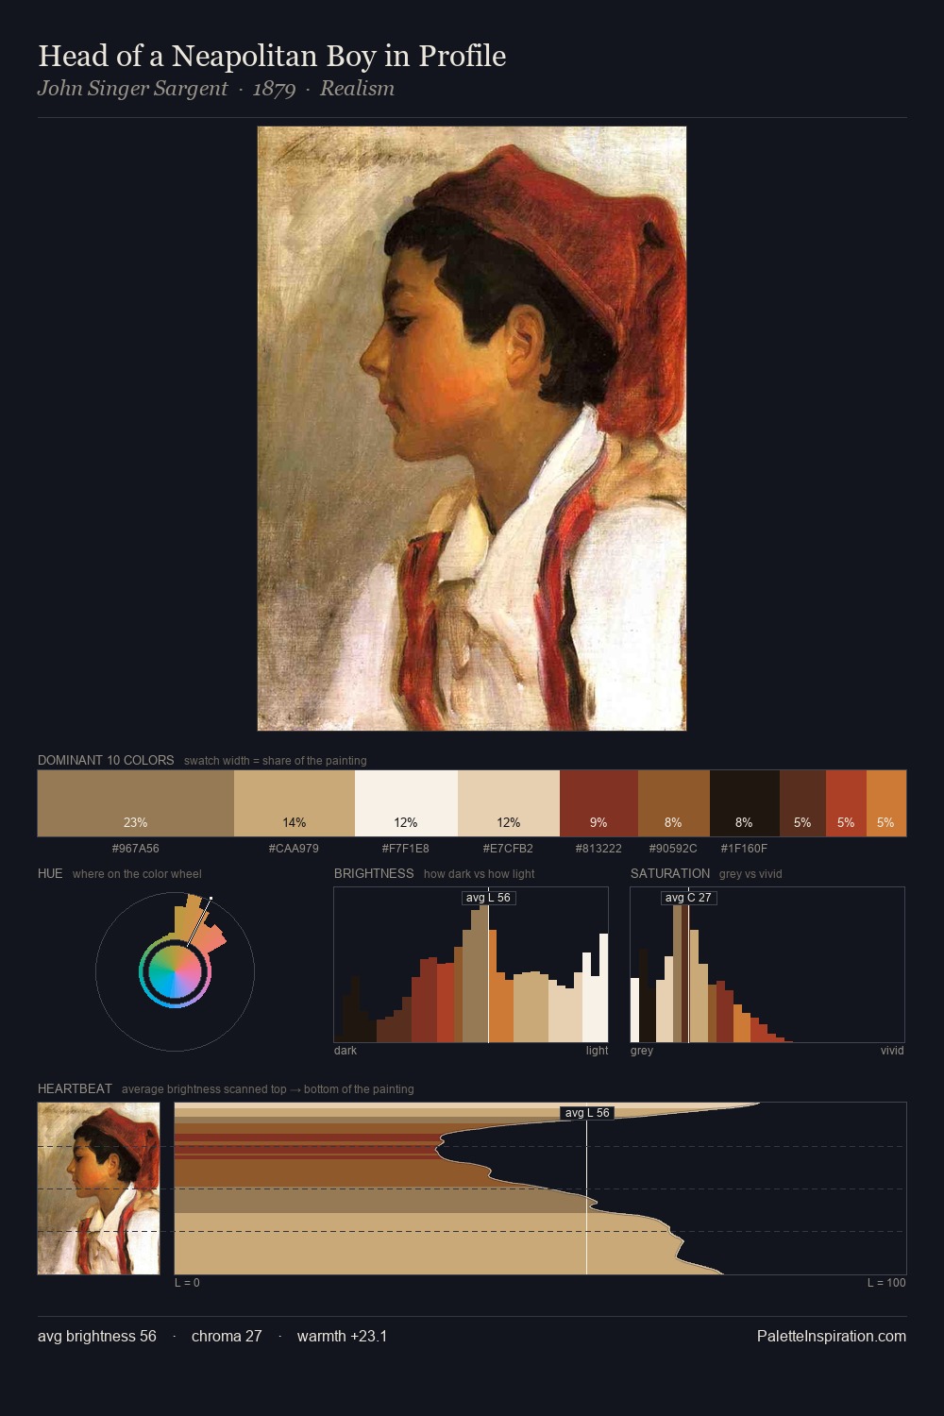
Task: Click the 'L = 100' label under Heartbeat
Action: click(x=886, y=1283)
